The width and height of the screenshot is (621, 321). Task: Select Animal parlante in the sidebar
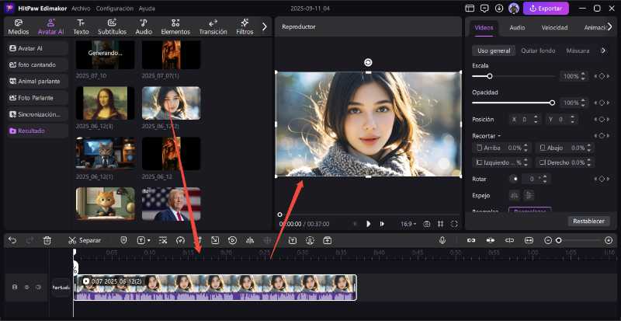(x=37, y=81)
